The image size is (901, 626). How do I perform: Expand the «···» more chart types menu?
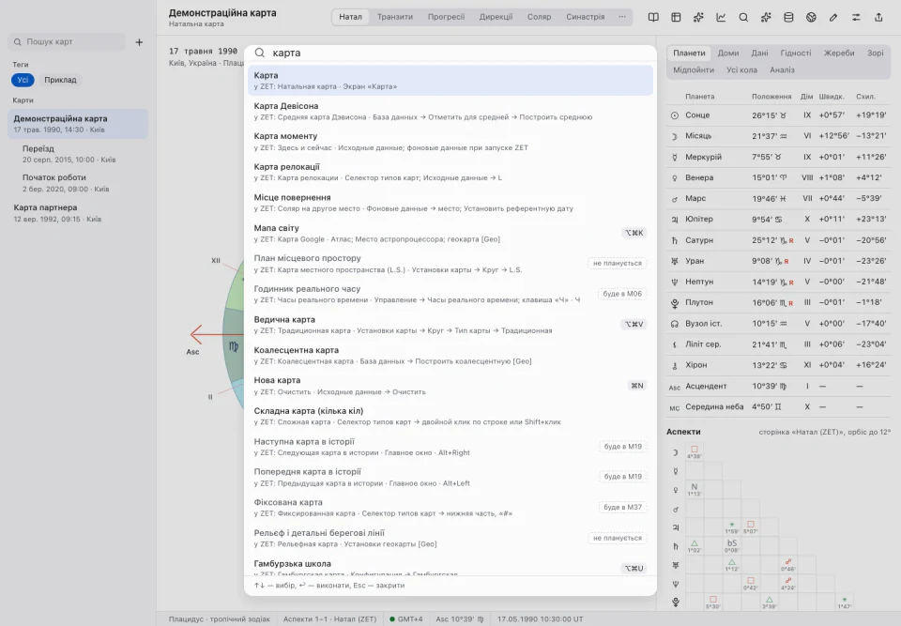click(621, 17)
